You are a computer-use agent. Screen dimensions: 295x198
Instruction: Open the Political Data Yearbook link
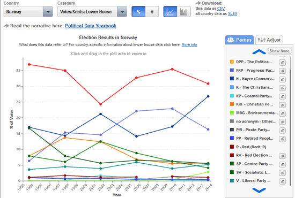[x=91, y=26]
